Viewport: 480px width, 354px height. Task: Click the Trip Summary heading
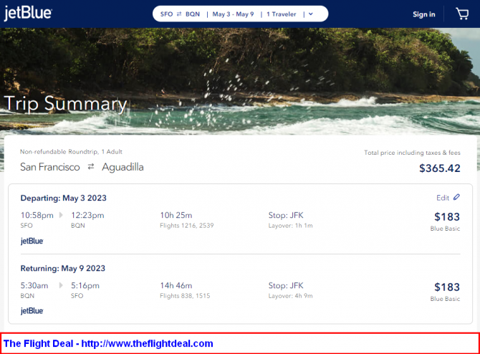(65, 103)
